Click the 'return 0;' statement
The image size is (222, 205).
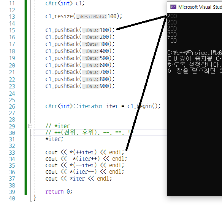(x=59, y=192)
